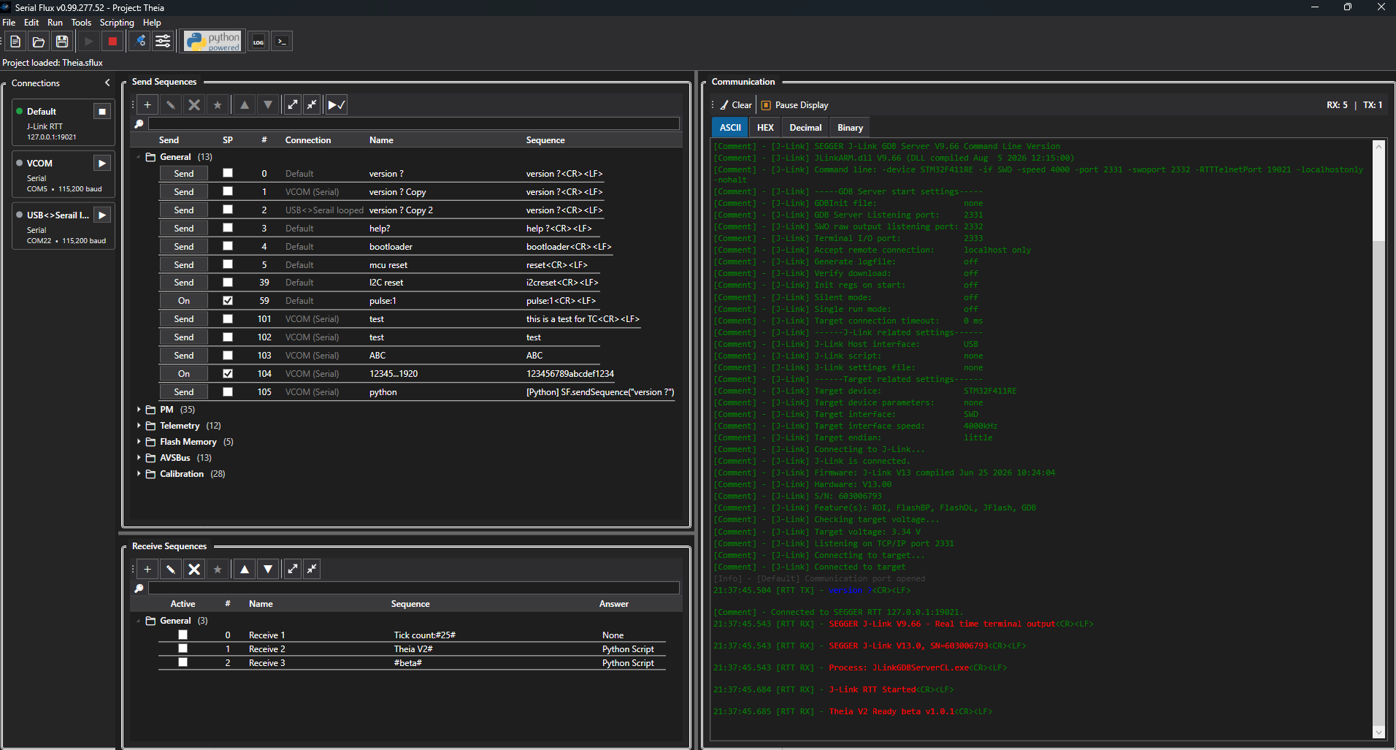This screenshot has height=750, width=1396.
Task: Delete receive sequence X icon
Action: [x=194, y=569]
